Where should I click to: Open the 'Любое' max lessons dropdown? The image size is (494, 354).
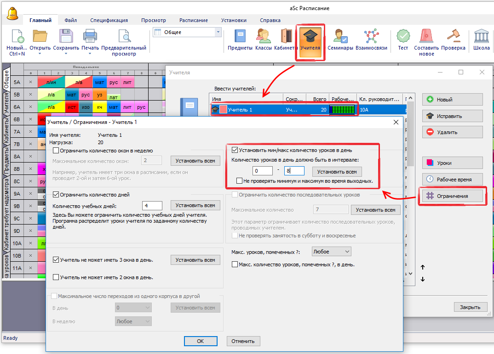[x=331, y=252]
